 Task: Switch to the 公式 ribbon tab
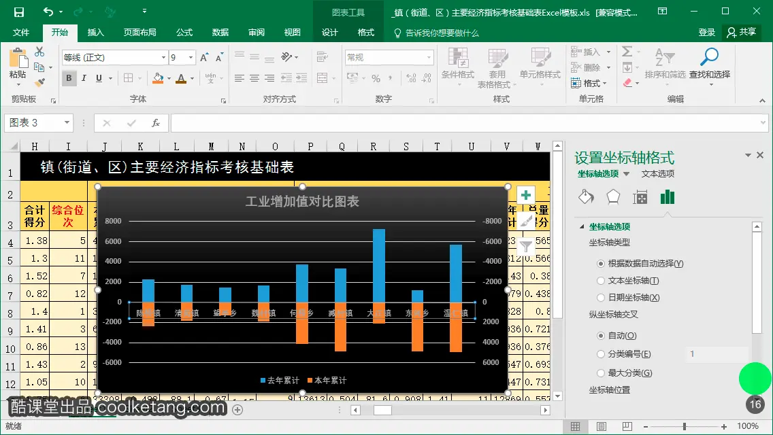pyautogui.click(x=184, y=33)
